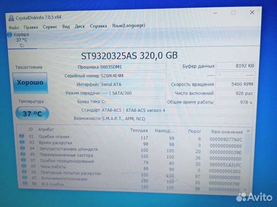Viewport: 277px width, 207px height.
Task: Click the Текущее column header
Action: pyautogui.click(x=139, y=130)
